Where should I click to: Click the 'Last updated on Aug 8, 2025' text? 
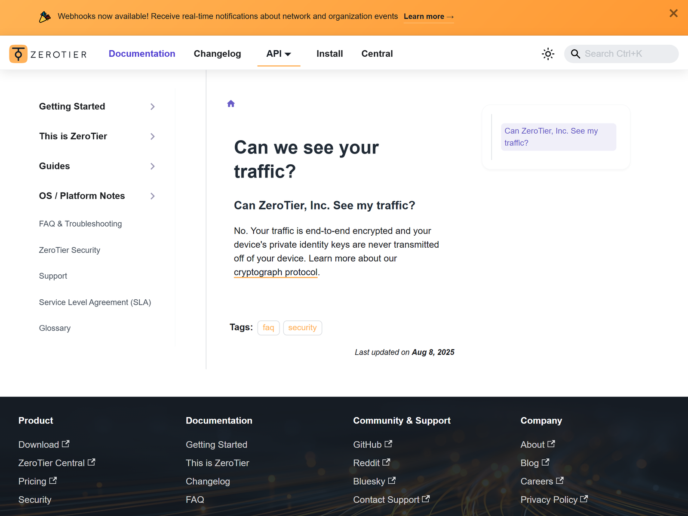(x=405, y=352)
